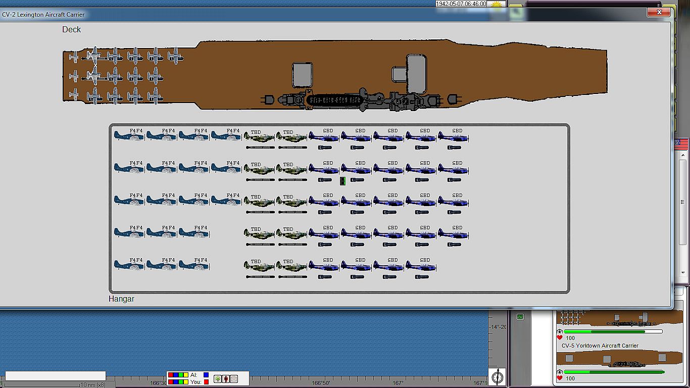
Task: Select the first TBD in fourth hangar row
Action: pos(260,233)
